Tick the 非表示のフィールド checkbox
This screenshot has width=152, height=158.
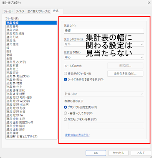66,74
